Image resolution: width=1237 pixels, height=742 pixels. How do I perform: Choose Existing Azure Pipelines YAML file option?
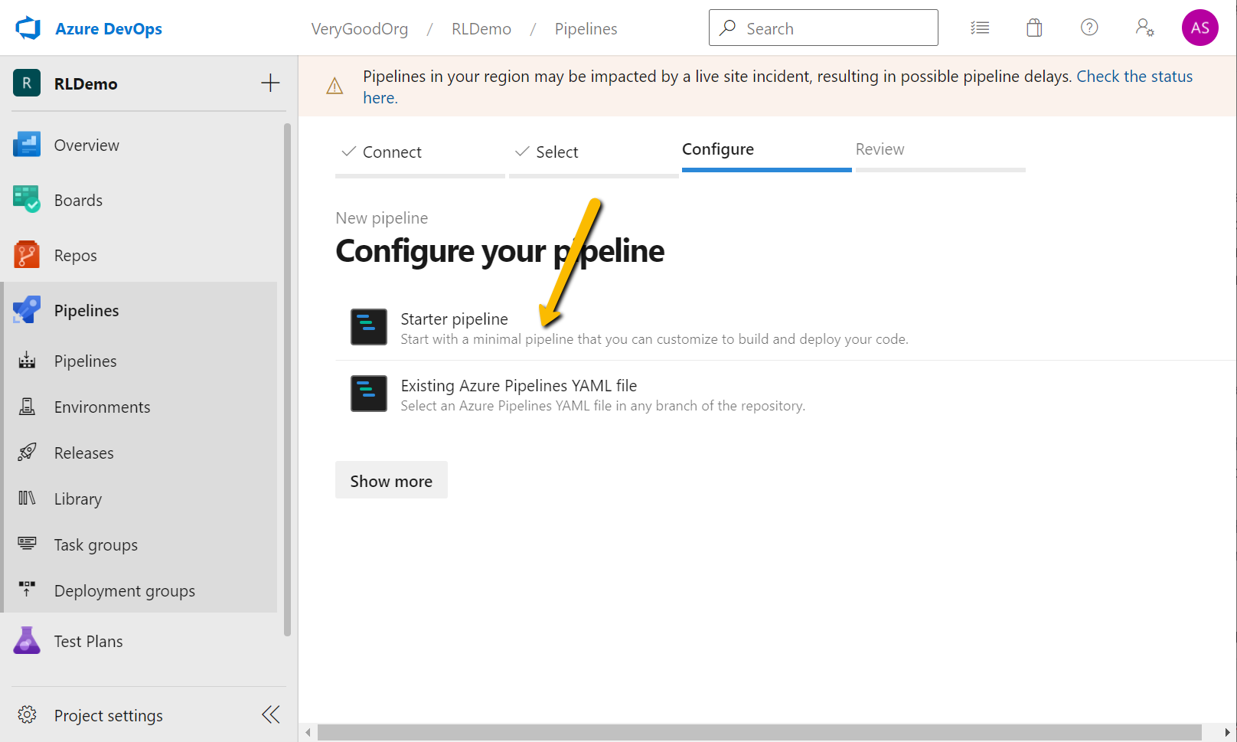785,394
